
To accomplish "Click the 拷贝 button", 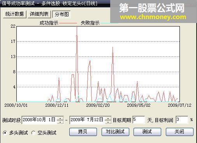I will click(x=83, y=132).
